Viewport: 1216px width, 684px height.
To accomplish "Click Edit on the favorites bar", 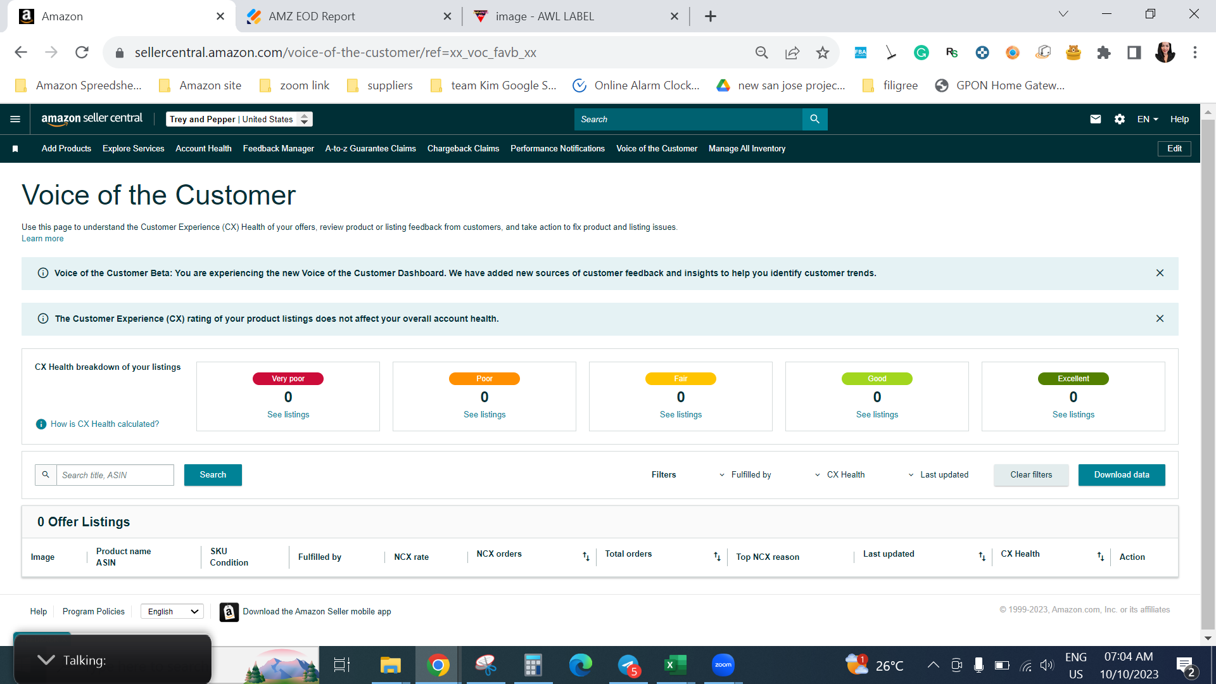I will click(1174, 149).
